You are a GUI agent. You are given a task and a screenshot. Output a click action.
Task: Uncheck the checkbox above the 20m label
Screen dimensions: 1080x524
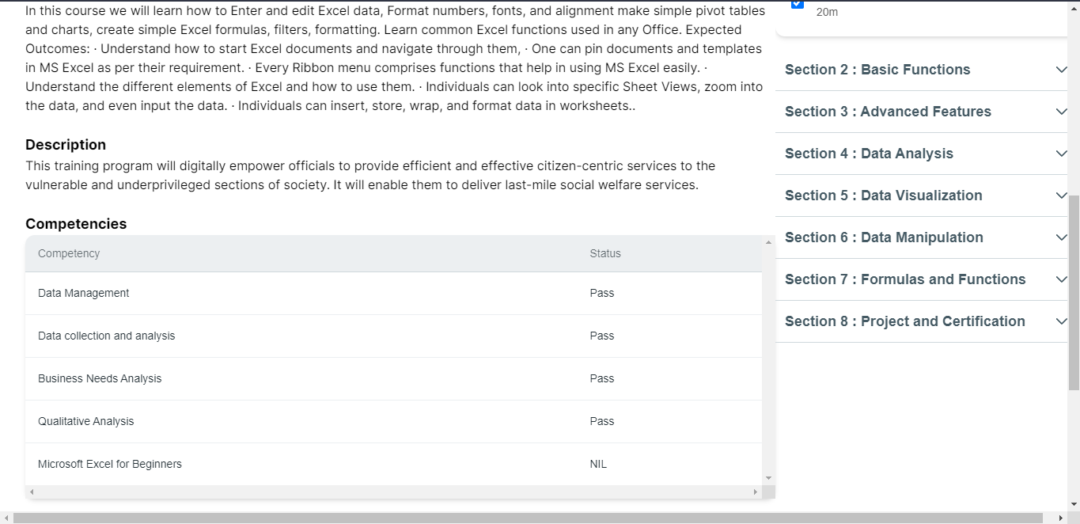797,4
